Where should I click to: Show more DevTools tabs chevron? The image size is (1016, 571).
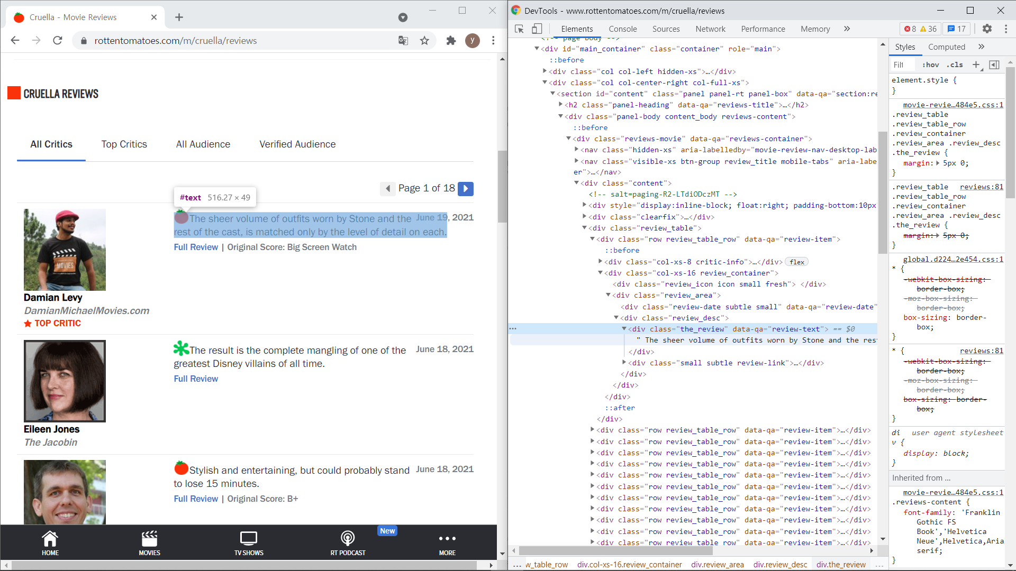pos(847,29)
